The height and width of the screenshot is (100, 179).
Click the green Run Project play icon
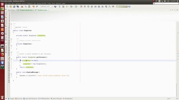pos(67,6)
